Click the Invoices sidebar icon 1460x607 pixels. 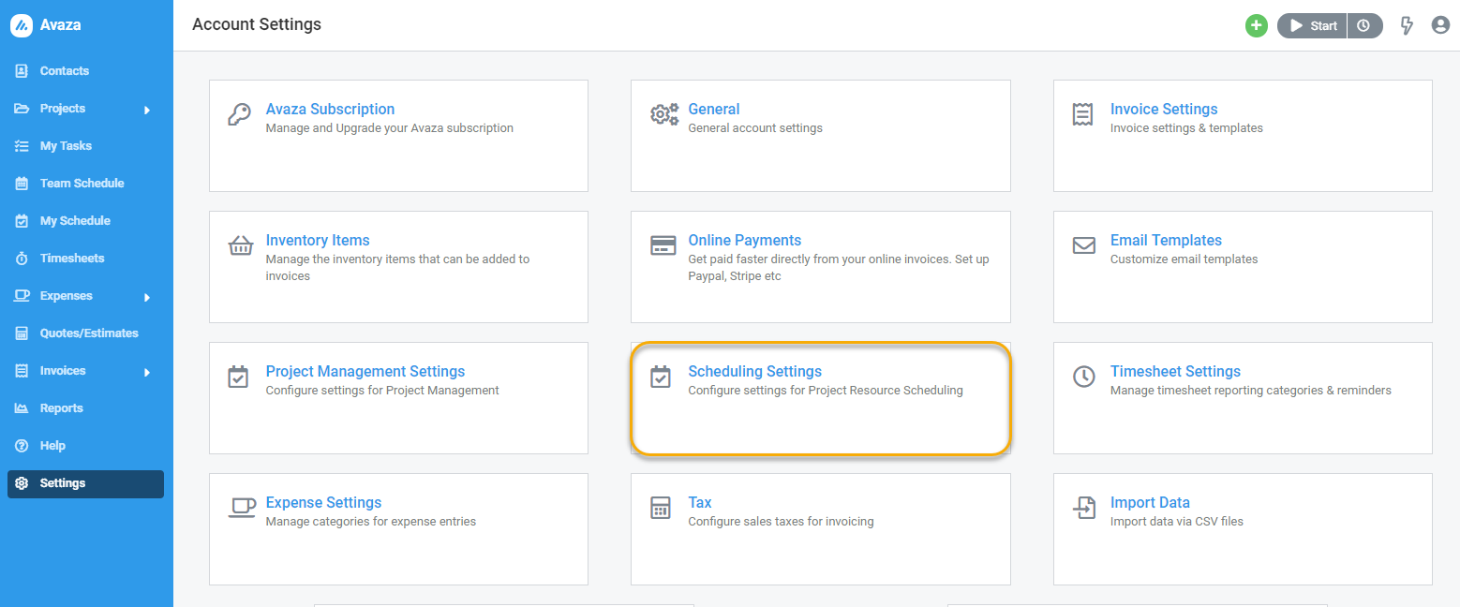[x=22, y=371]
